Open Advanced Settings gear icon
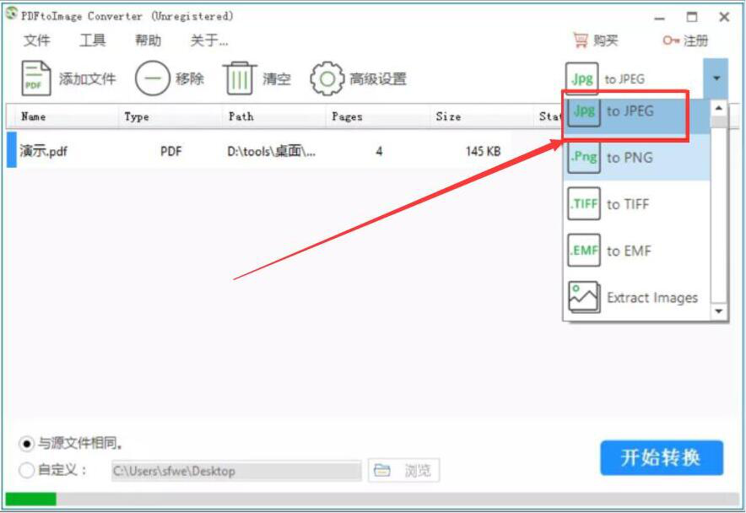Viewport: 746px width, 513px height. tap(327, 78)
